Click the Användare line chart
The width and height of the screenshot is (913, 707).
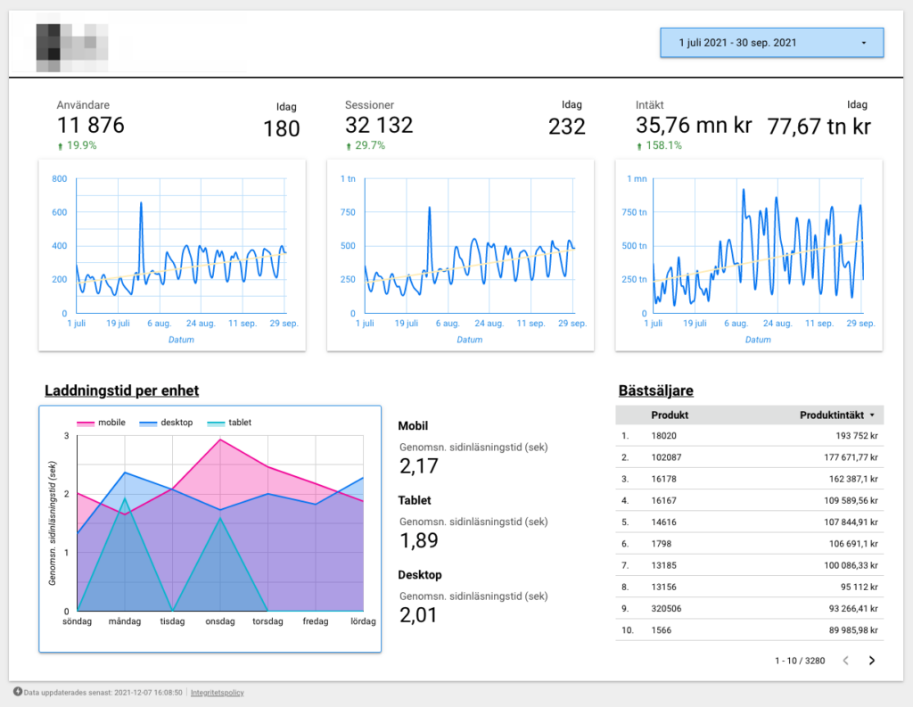tap(172, 255)
